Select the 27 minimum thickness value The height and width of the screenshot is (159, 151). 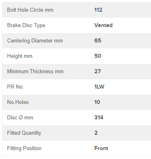coord(98,71)
